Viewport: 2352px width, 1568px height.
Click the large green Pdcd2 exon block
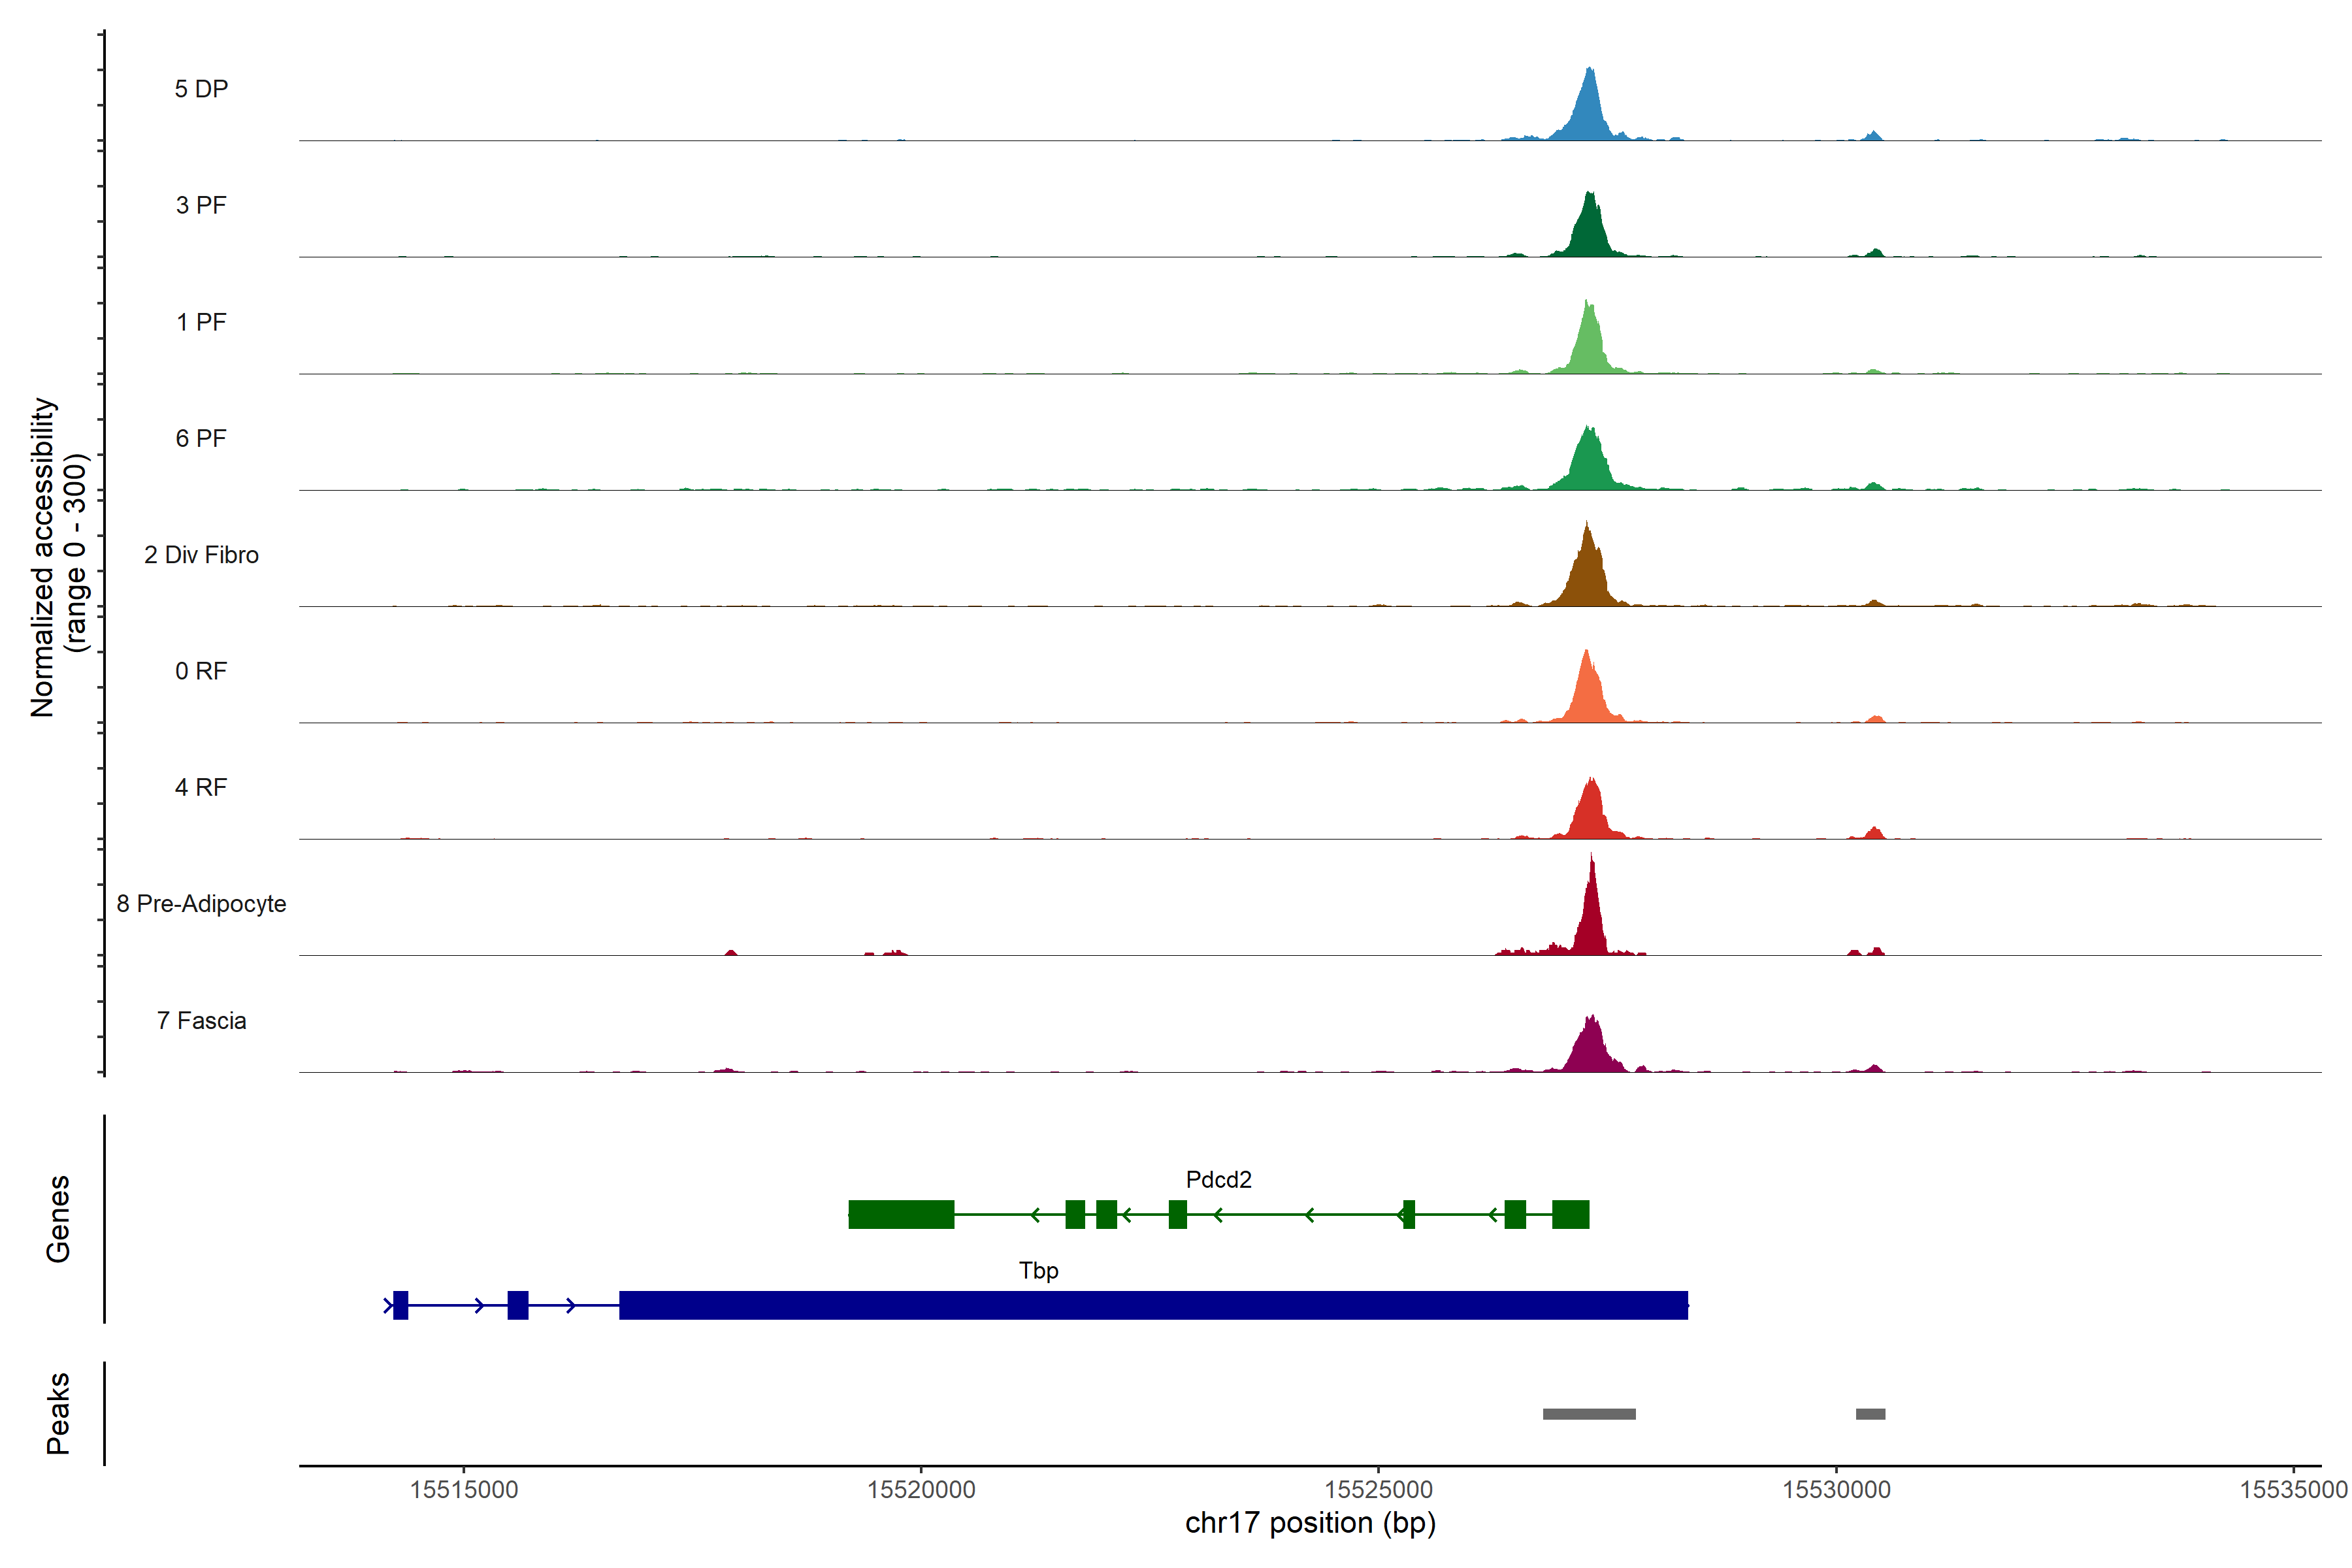click(901, 1214)
